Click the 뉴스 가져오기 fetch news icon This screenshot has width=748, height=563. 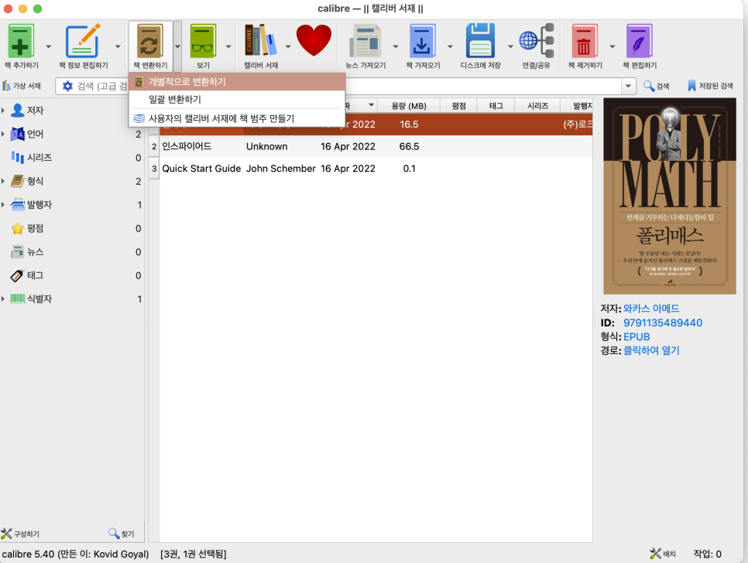point(365,42)
